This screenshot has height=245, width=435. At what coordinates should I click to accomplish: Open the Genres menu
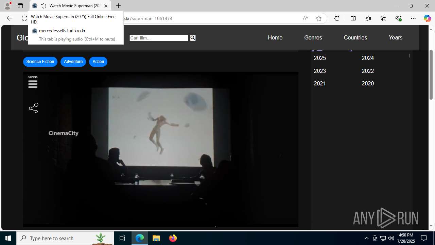(313, 38)
